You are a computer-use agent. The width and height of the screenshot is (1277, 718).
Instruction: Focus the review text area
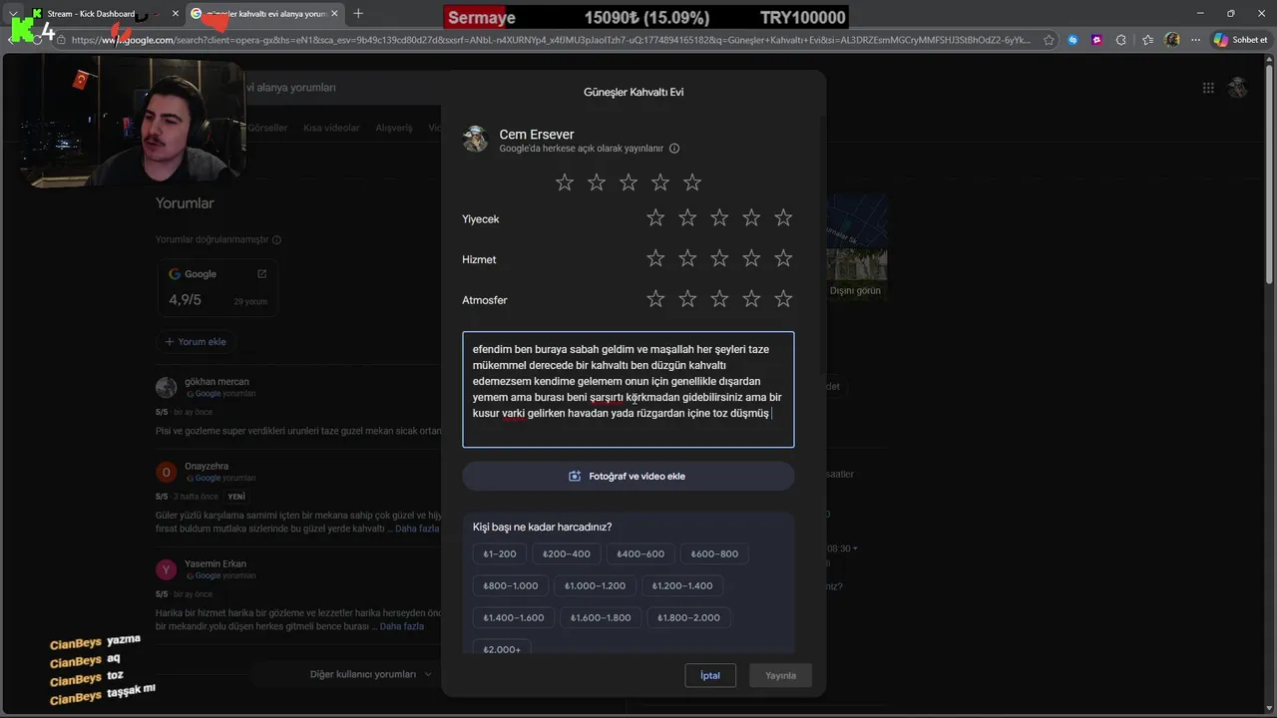[629, 390]
